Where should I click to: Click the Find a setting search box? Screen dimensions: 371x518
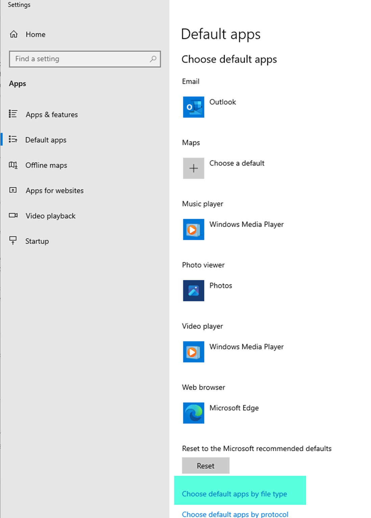click(x=85, y=59)
